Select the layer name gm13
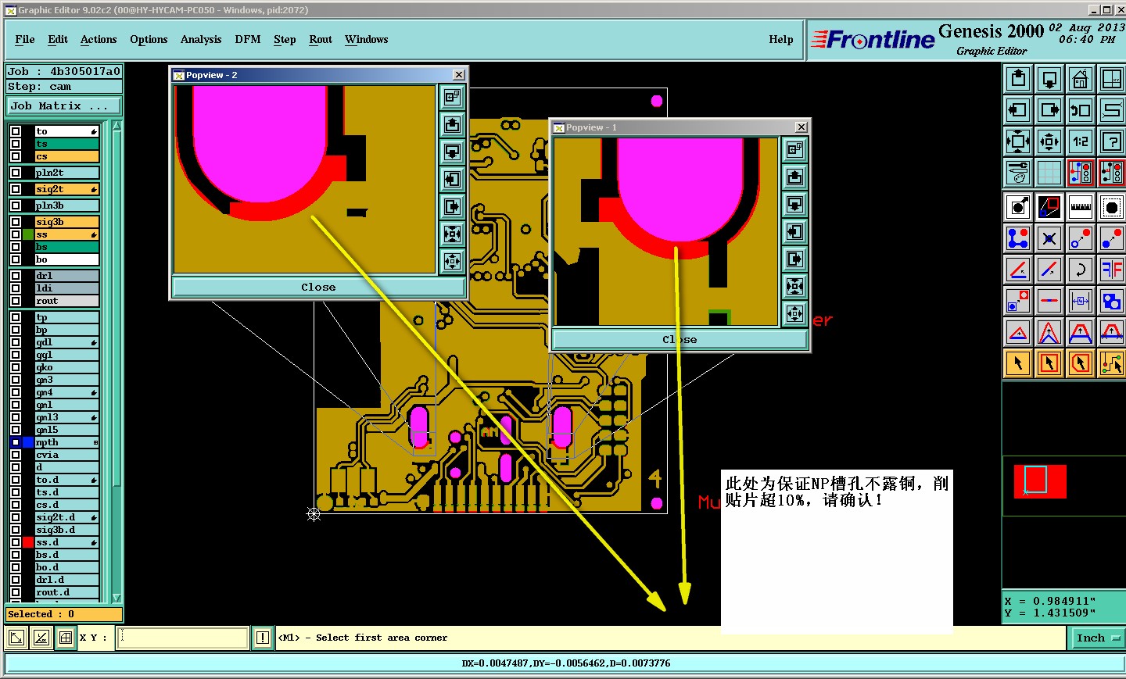The image size is (1126, 679). [x=67, y=417]
